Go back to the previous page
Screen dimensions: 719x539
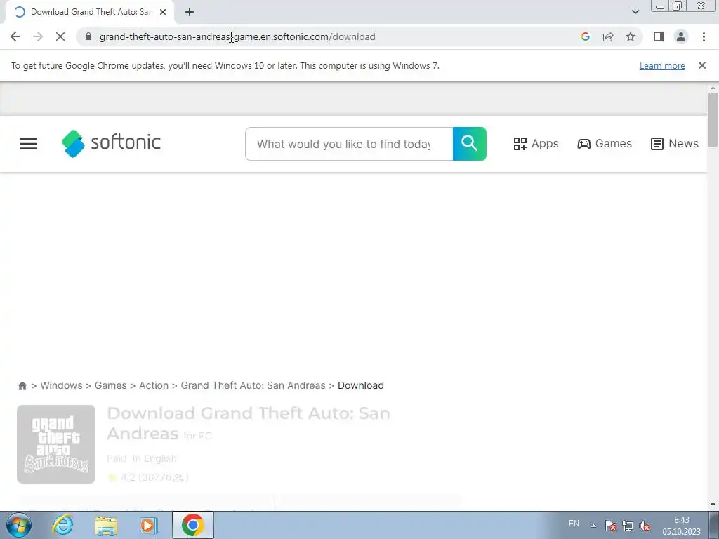(15, 36)
